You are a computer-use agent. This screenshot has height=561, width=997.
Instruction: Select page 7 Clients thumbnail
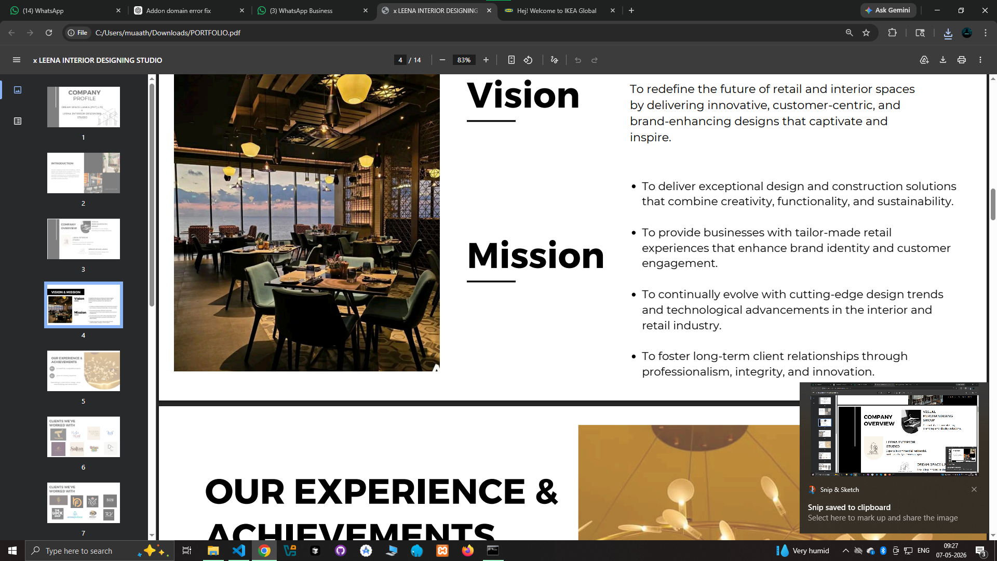click(x=84, y=503)
